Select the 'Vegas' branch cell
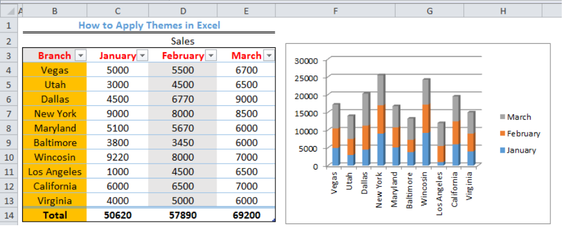563x227 pixels. 55,70
